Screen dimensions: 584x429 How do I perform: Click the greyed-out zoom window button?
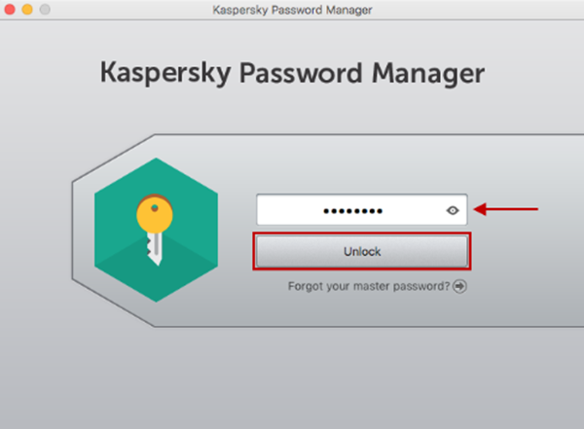(45, 10)
